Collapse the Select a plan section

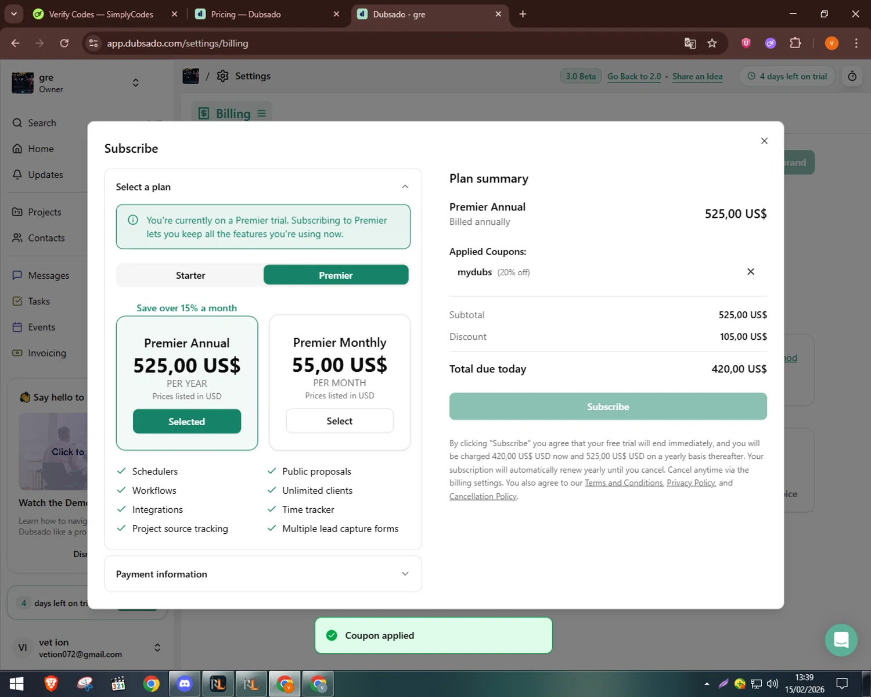pos(405,187)
